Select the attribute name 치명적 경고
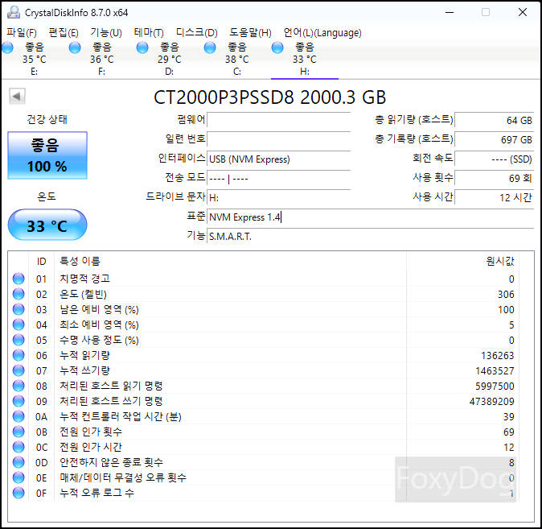Image resolution: width=542 pixels, height=529 pixels. point(84,279)
